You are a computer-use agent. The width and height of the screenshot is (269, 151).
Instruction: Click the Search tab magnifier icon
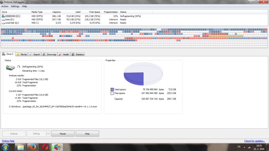pyautogui.click(x=31, y=54)
